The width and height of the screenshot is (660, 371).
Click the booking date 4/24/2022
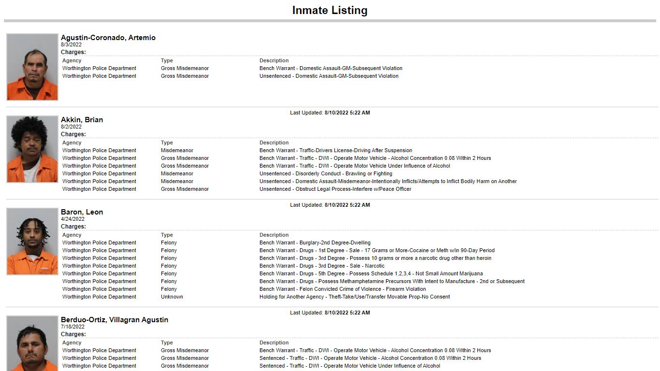72,219
